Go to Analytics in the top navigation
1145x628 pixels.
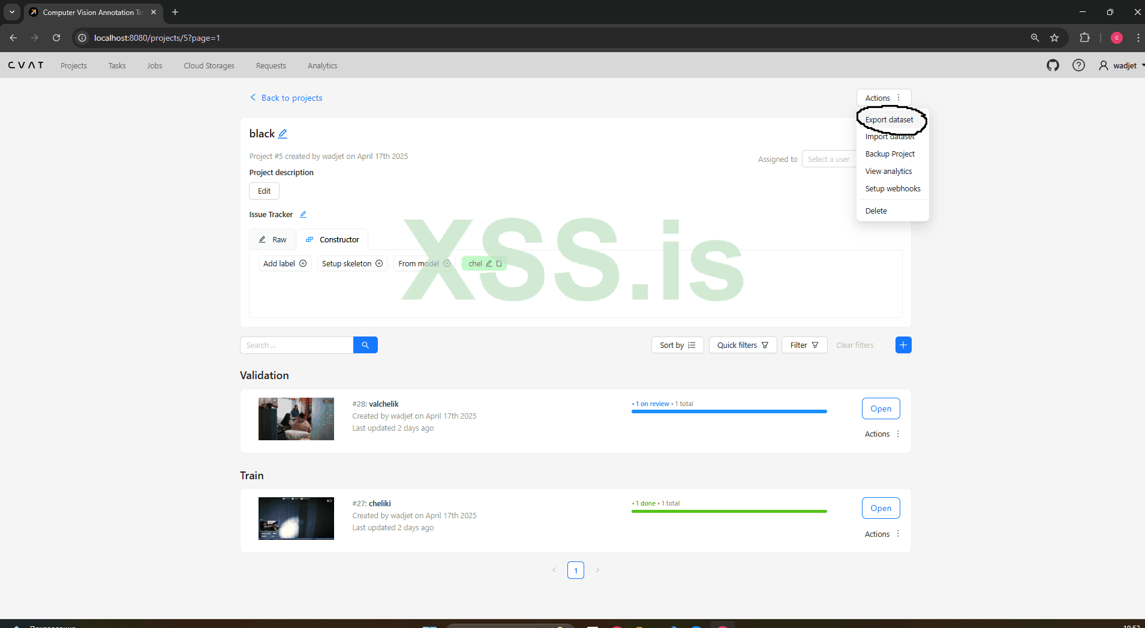pyautogui.click(x=323, y=65)
